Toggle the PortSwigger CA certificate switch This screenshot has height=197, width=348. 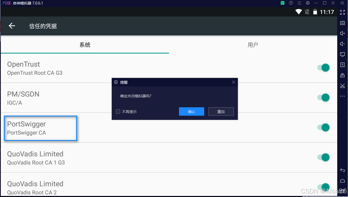pyautogui.click(x=324, y=127)
